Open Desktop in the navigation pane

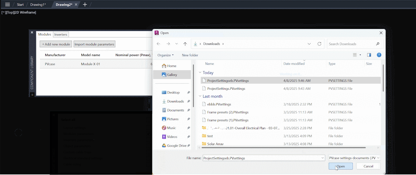click(x=173, y=92)
